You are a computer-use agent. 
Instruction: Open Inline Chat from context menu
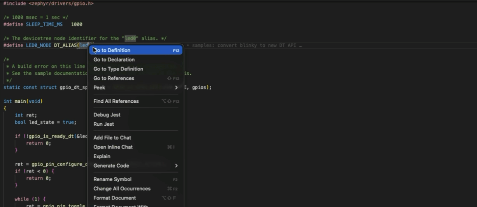(x=136, y=147)
